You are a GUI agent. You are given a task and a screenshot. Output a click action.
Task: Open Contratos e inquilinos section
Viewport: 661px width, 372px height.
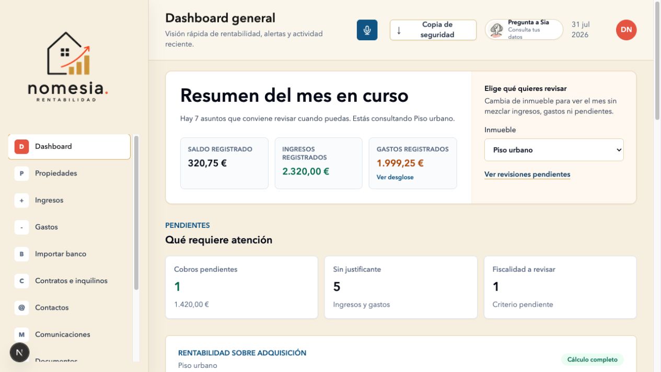click(69, 281)
